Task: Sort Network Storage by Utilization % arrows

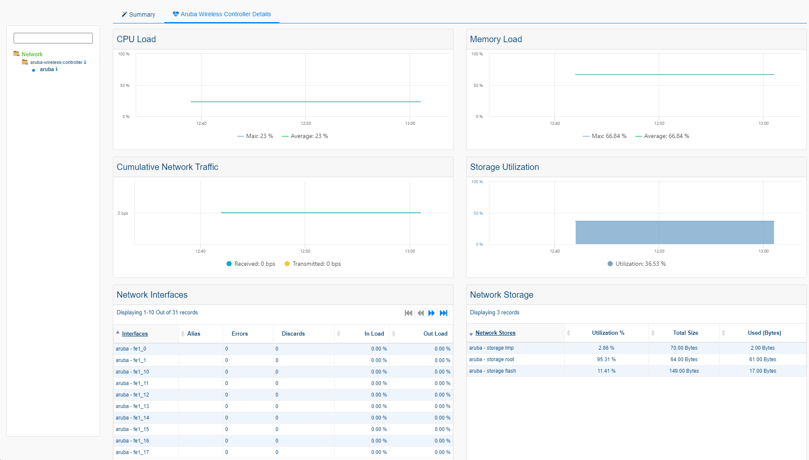Action: (568, 333)
